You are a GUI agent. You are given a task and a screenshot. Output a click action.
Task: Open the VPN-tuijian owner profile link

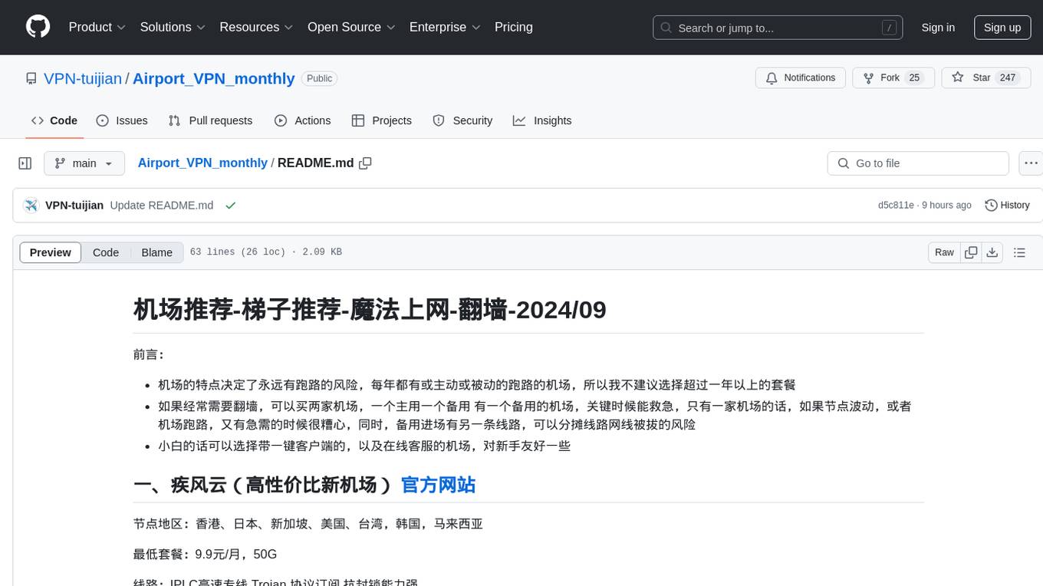[x=83, y=78]
